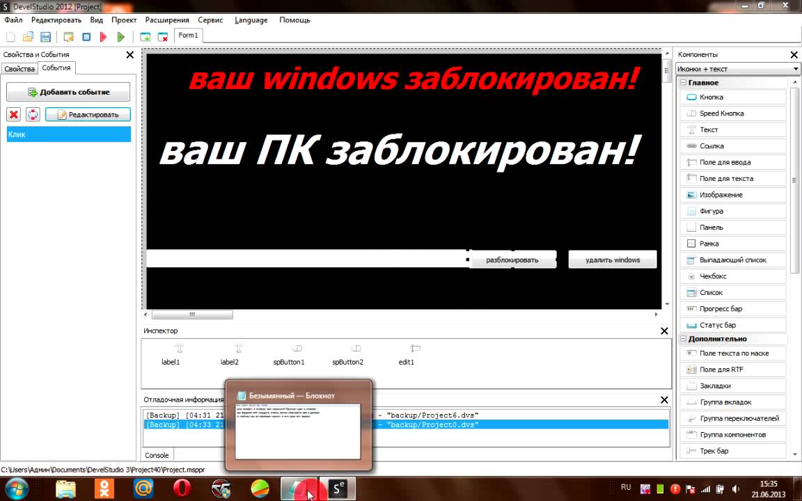Click the add form toolbar icon

(x=146, y=37)
